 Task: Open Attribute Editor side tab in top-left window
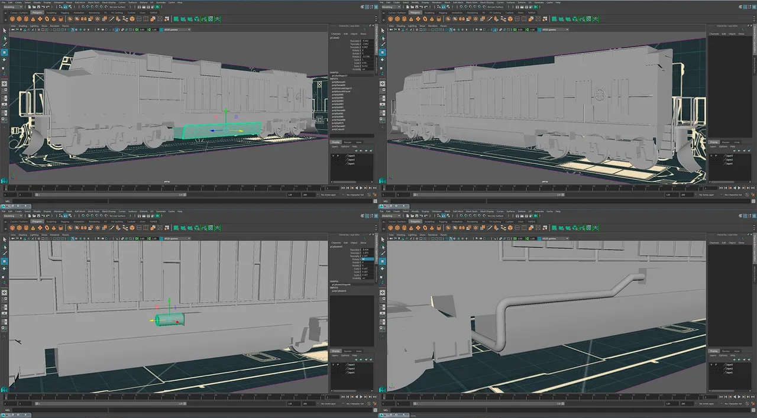[x=377, y=66]
